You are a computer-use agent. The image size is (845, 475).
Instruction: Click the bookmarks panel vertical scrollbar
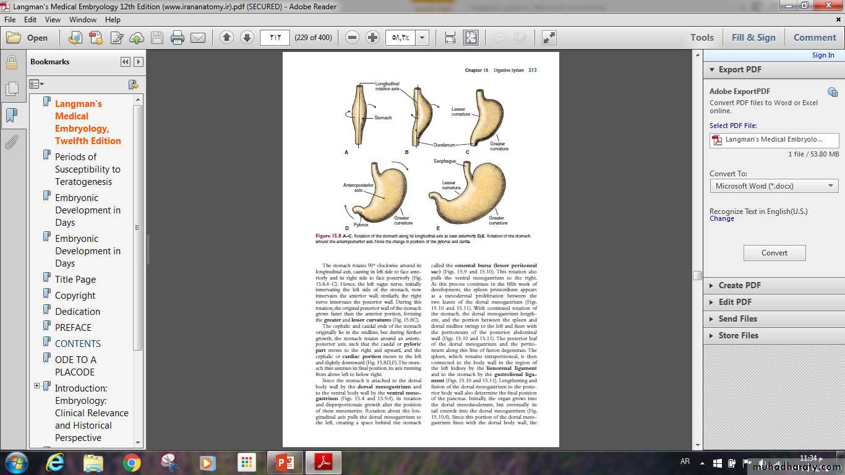[x=138, y=229]
